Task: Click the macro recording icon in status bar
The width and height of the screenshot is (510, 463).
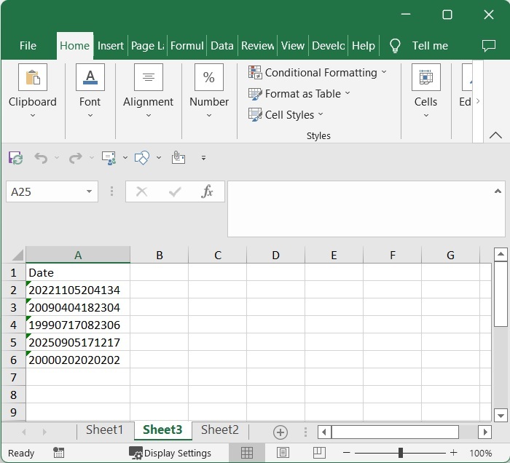Action: point(59,453)
